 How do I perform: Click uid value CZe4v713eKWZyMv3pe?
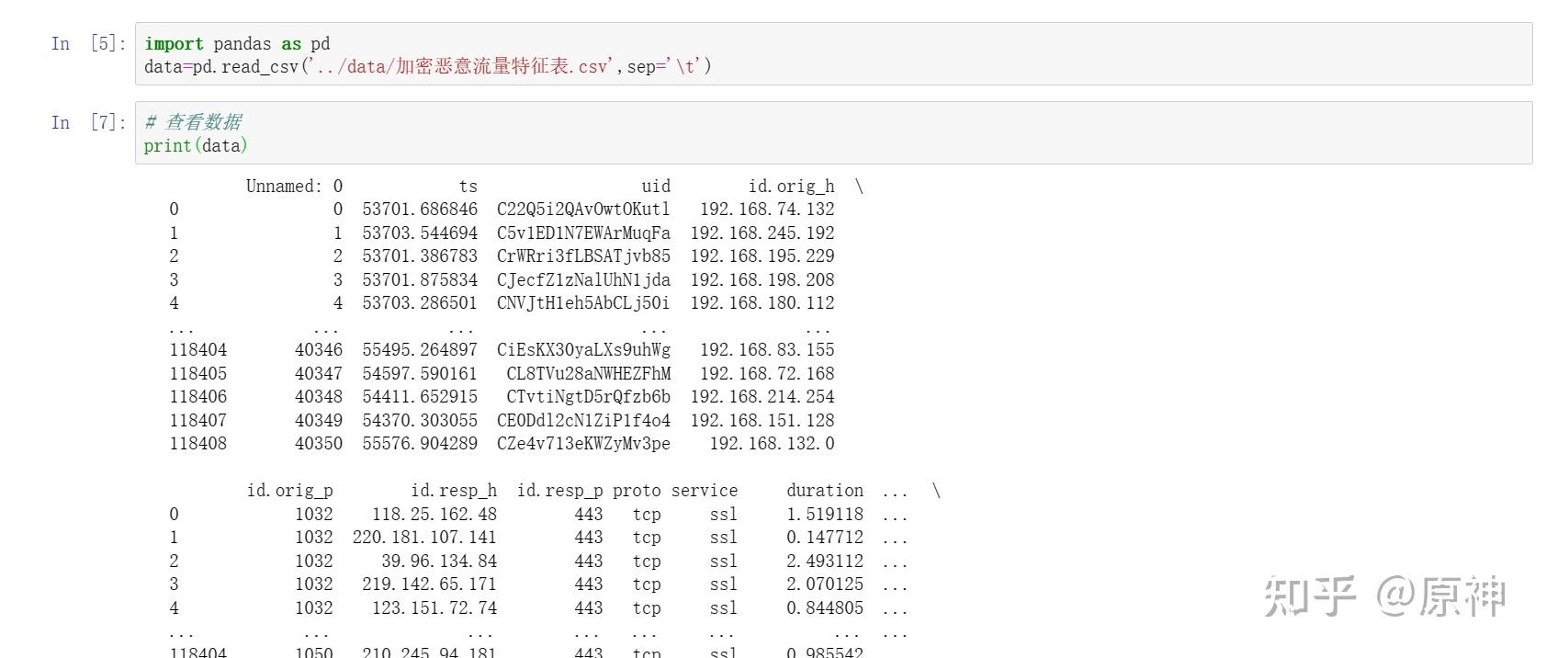583,444
